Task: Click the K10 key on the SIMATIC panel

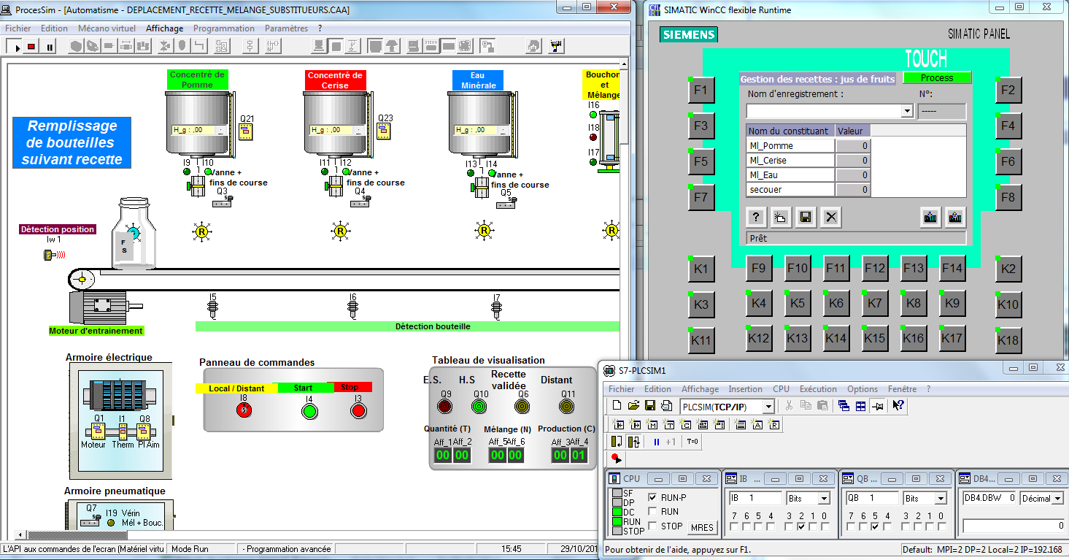Action: click(1008, 304)
